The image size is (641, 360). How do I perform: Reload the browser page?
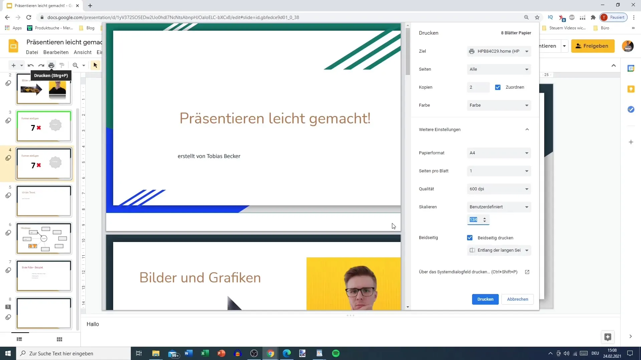29,17
